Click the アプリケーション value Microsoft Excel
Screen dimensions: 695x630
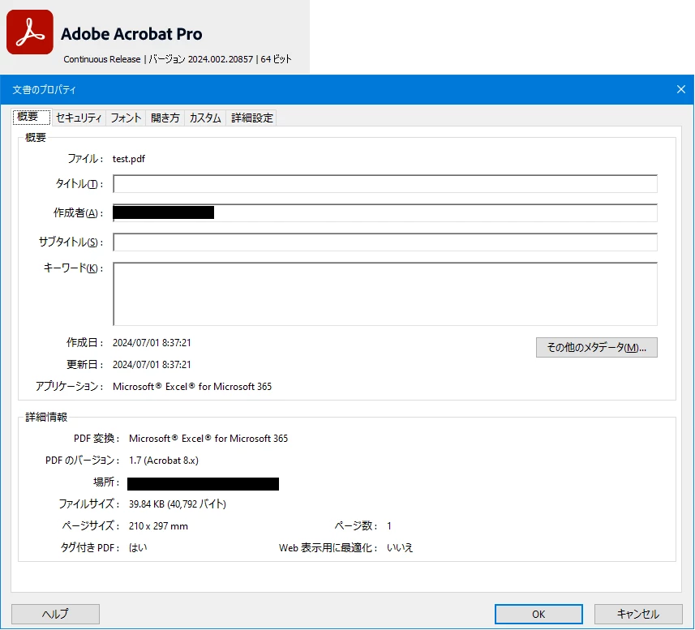tap(192, 387)
